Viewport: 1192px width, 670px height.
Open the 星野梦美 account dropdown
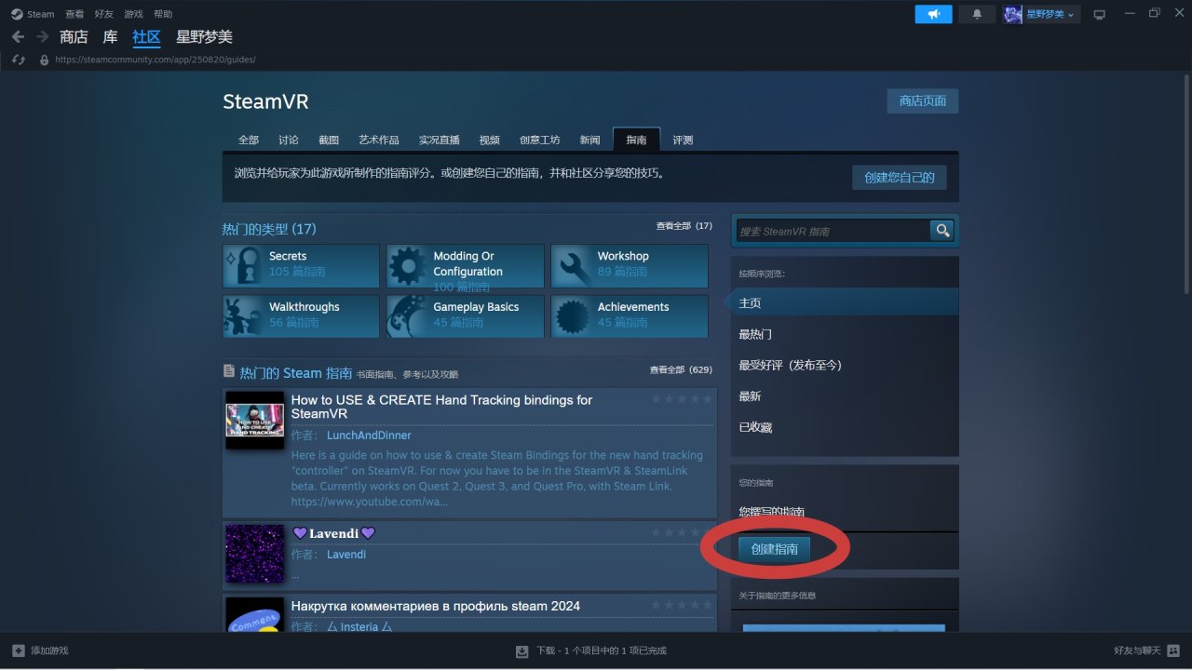click(1051, 14)
